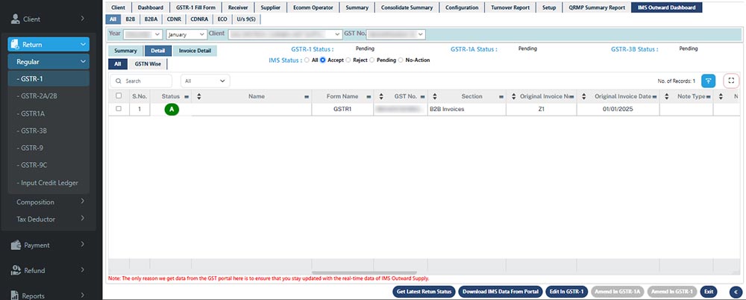This screenshot has height=300, width=746.
Task: Expand grid to fullscreen view
Action: pyautogui.click(x=731, y=81)
